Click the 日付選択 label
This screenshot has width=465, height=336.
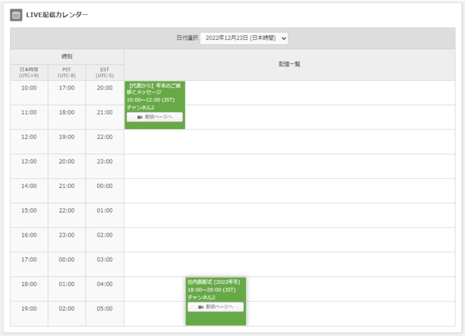187,38
